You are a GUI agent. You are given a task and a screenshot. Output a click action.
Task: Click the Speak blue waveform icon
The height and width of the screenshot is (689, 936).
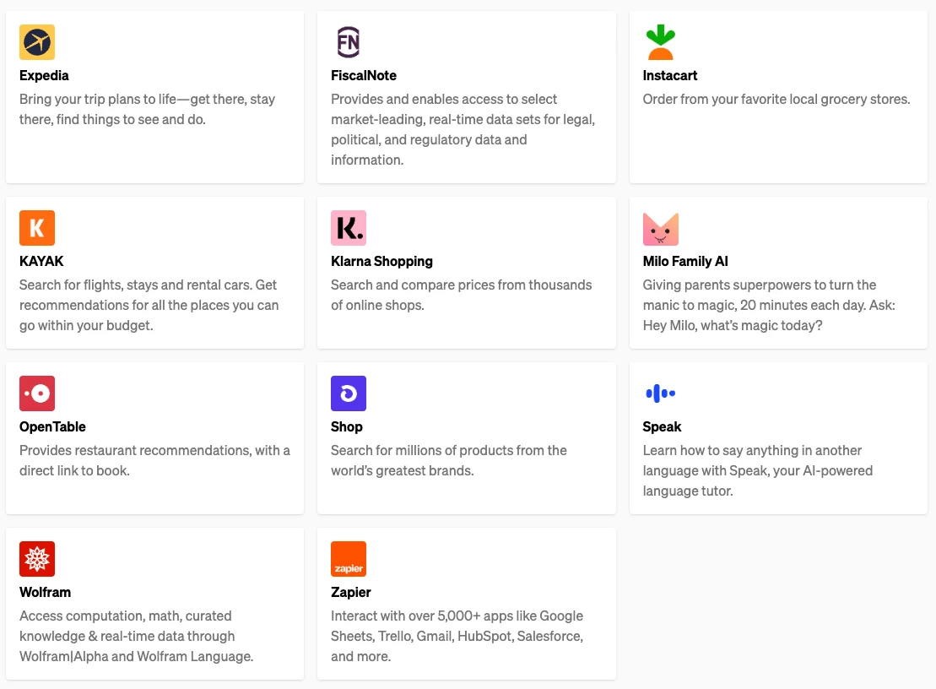click(660, 393)
